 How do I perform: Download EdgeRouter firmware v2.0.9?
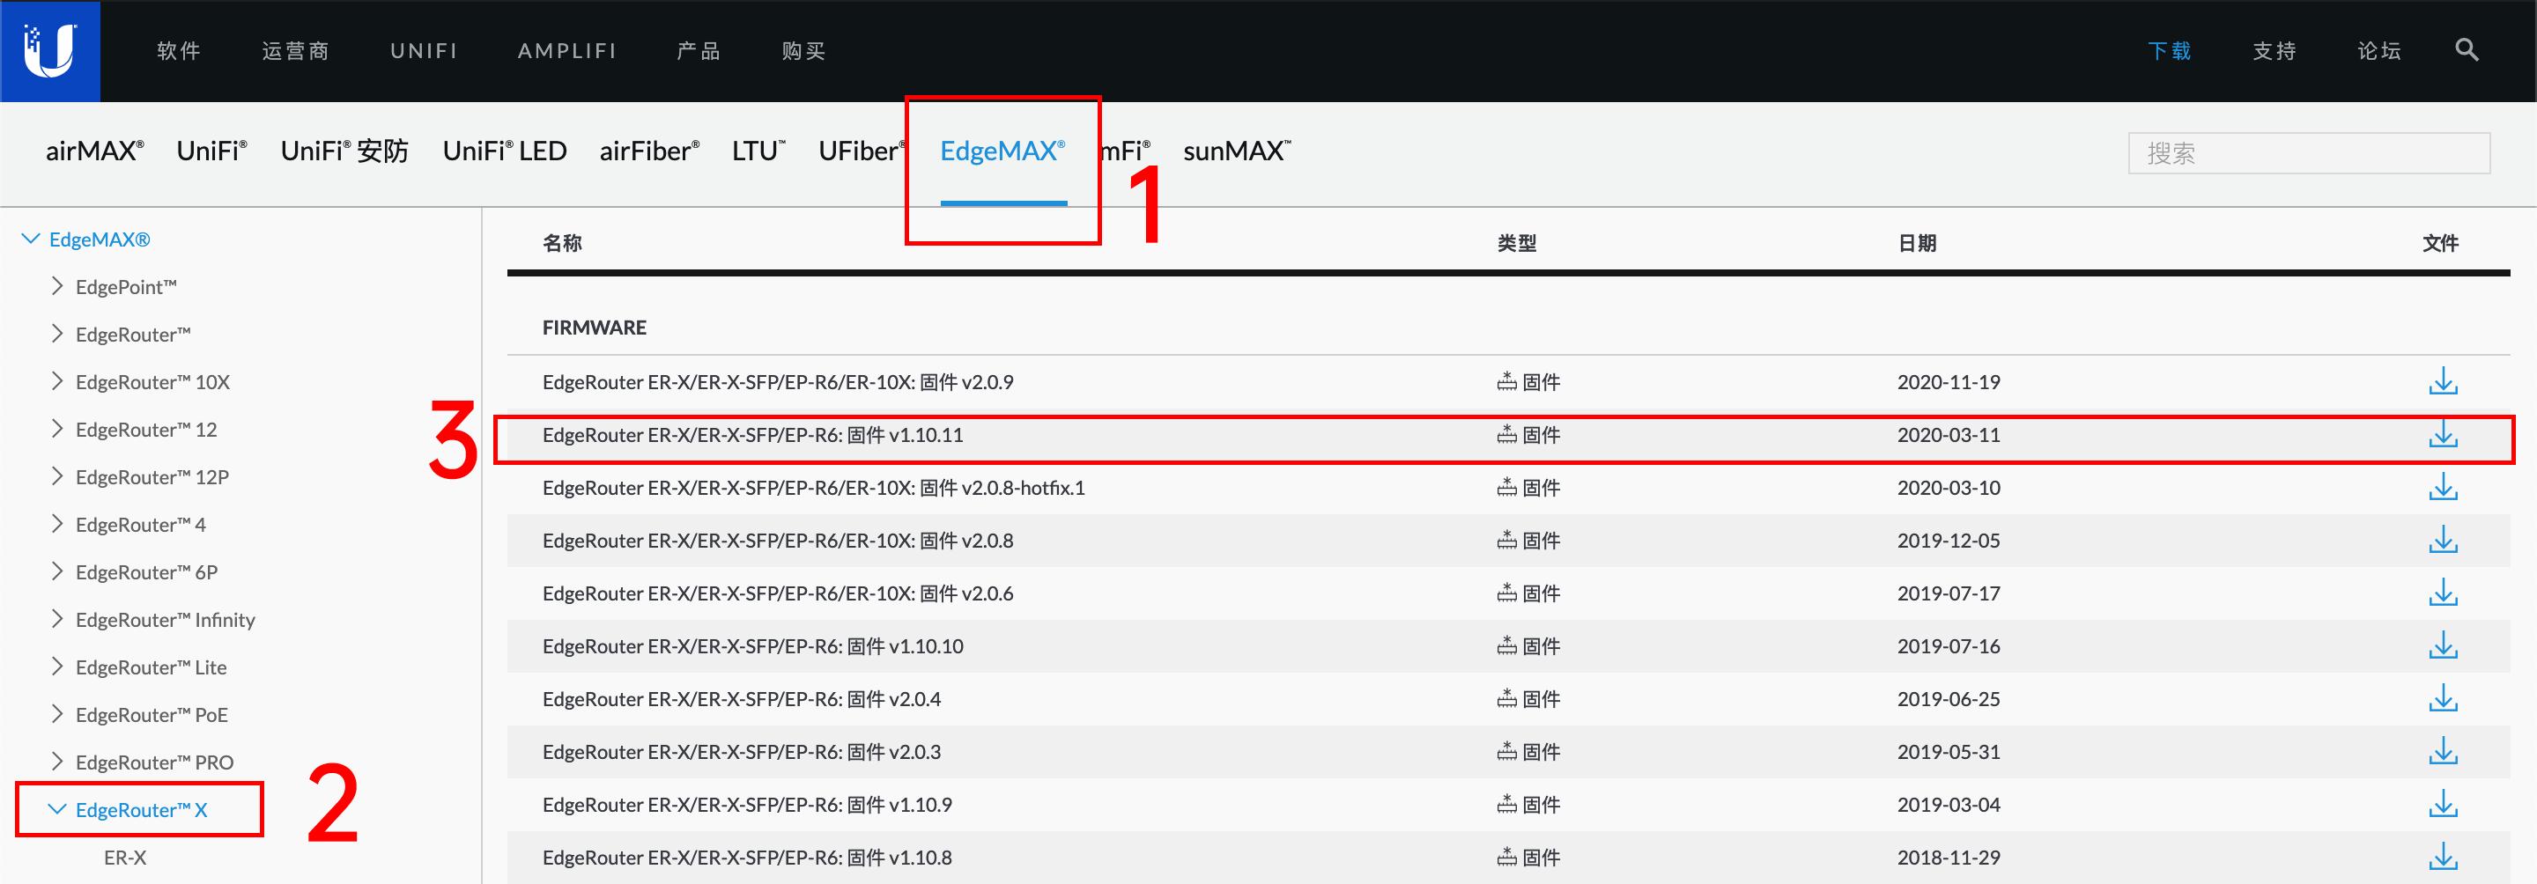pos(2445,382)
